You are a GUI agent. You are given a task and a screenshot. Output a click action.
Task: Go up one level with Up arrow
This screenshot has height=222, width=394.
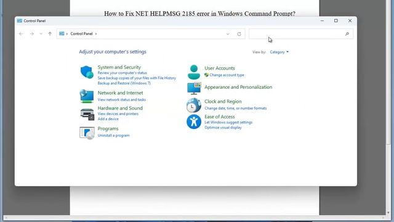coord(50,34)
